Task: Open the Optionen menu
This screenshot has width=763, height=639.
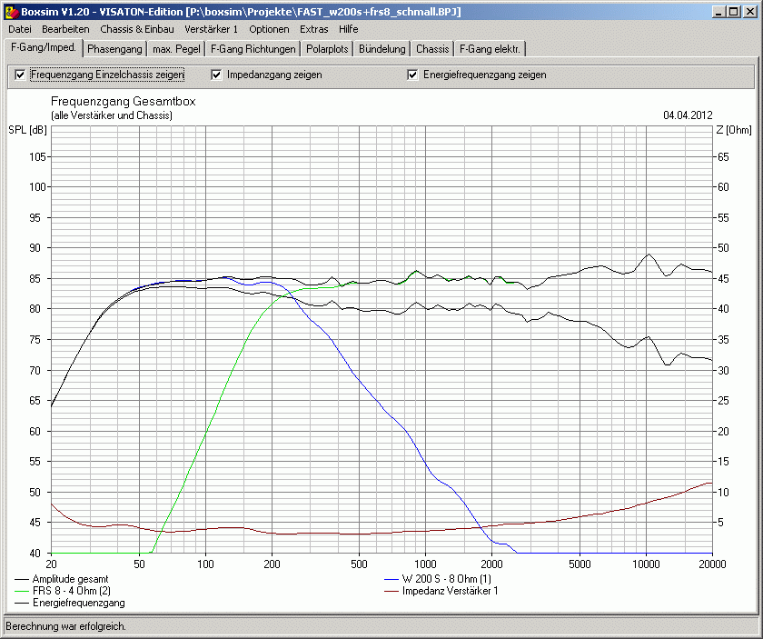Action: click(269, 29)
